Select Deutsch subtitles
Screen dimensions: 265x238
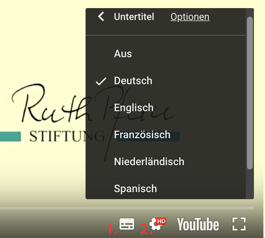click(166, 81)
